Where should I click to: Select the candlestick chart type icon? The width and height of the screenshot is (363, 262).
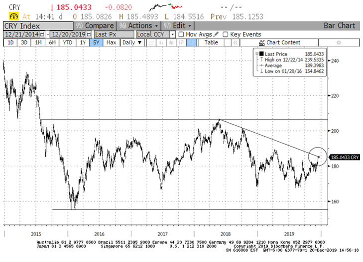point(171,43)
